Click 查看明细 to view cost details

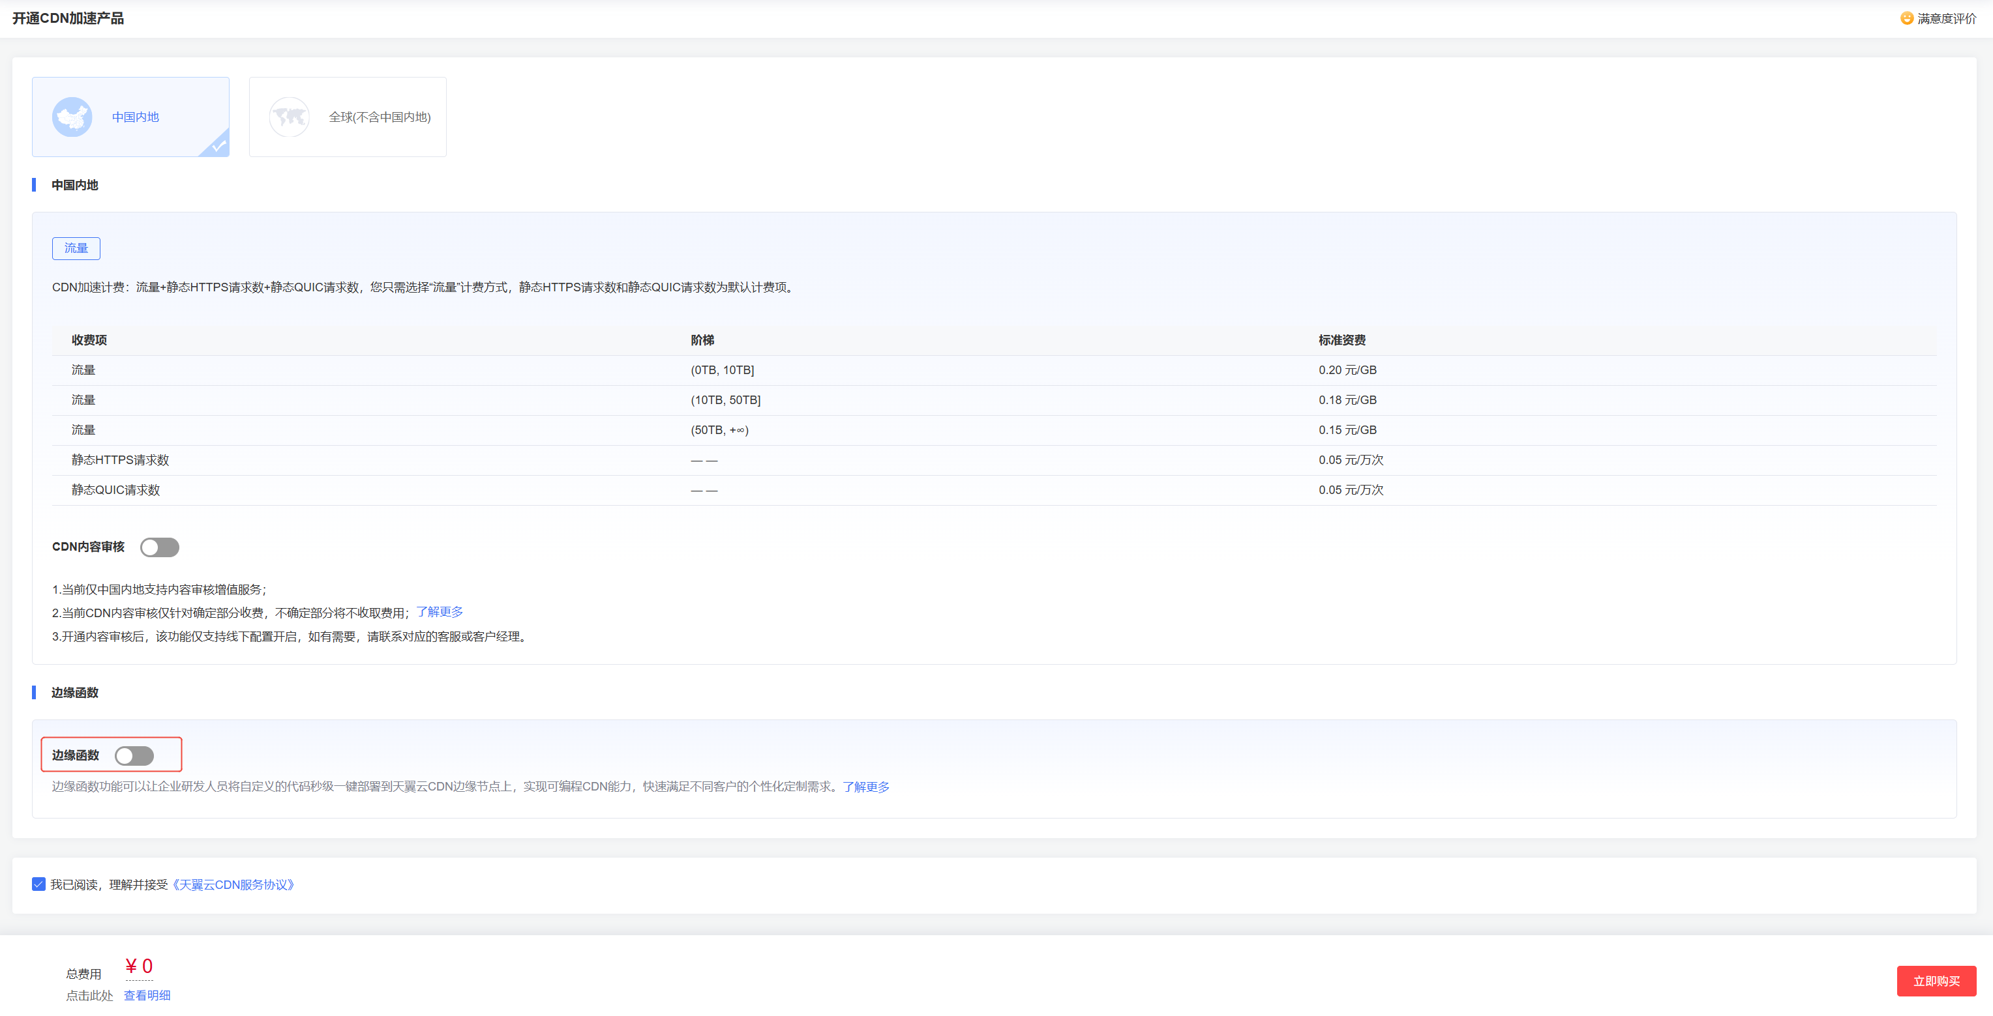pyautogui.click(x=147, y=995)
